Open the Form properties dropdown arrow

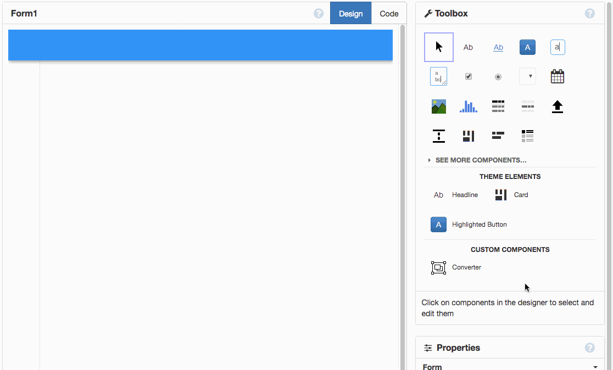tap(595, 367)
